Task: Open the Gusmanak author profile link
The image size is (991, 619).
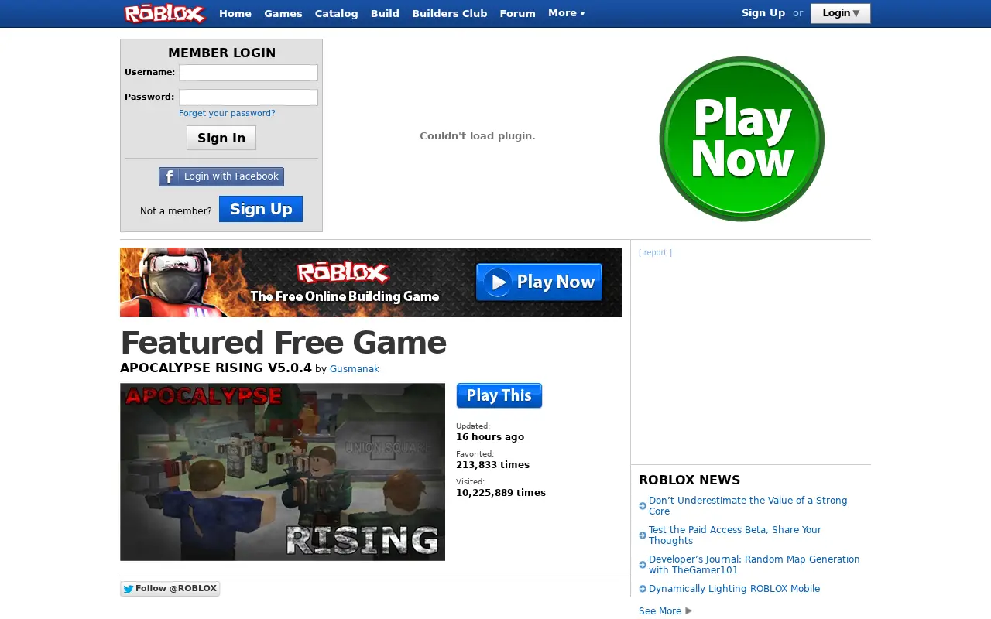Action: (355, 369)
